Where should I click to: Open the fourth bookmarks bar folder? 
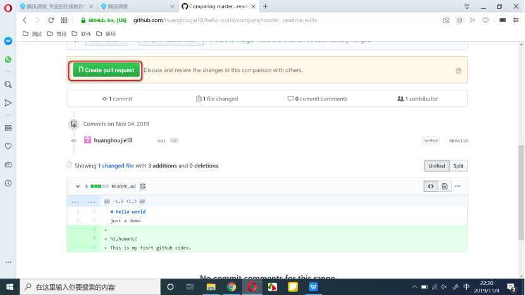point(106,33)
